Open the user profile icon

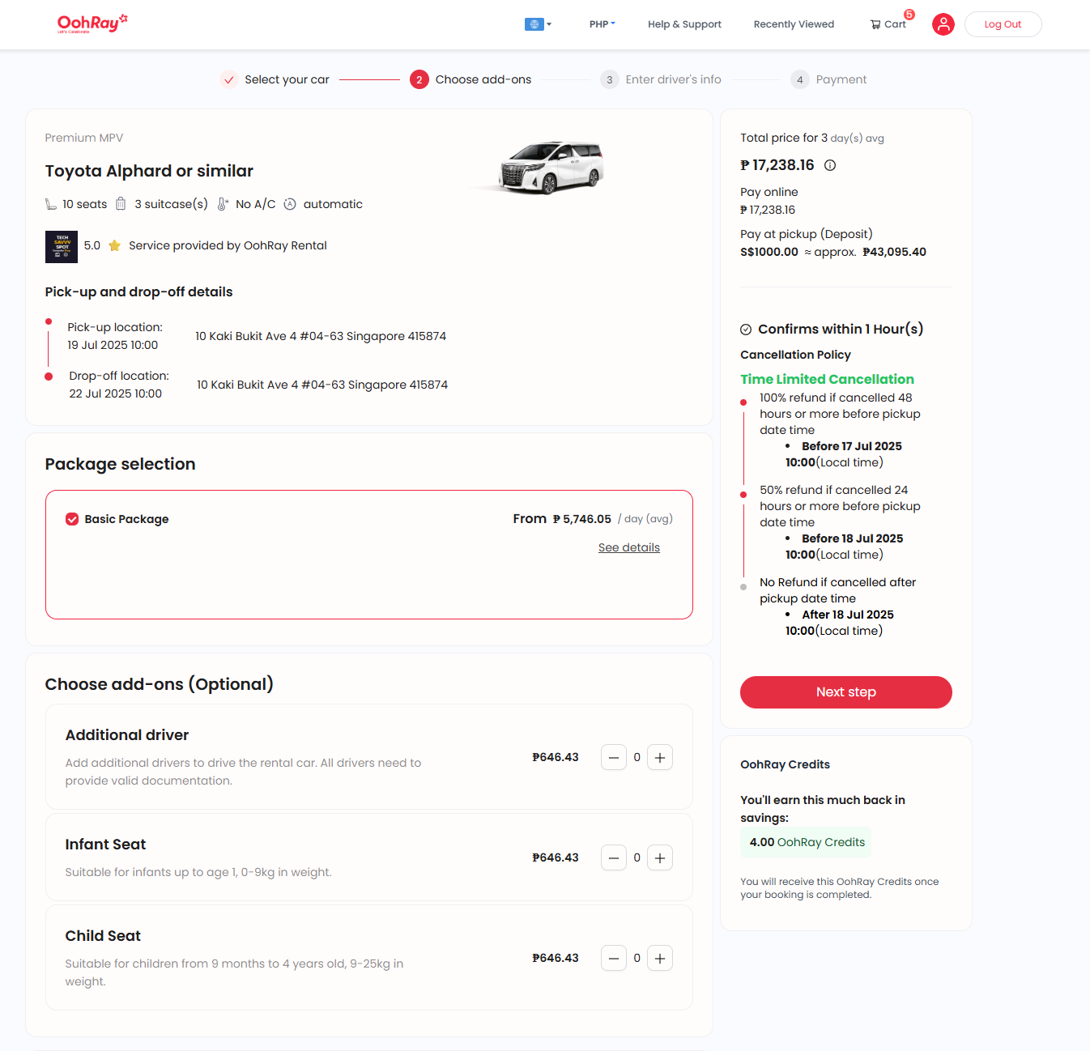[943, 24]
